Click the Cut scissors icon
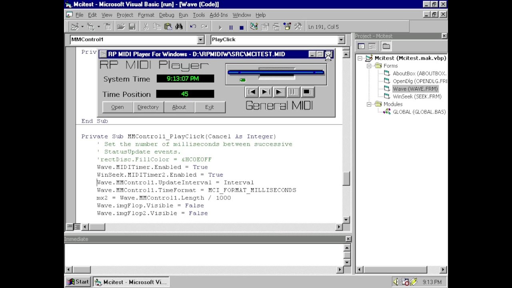The image size is (512, 288). pyautogui.click(x=146, y=27)
